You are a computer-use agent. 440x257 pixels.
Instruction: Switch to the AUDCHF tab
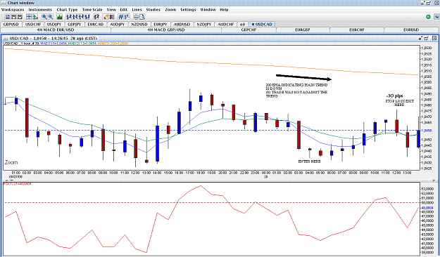pos(226,25)
